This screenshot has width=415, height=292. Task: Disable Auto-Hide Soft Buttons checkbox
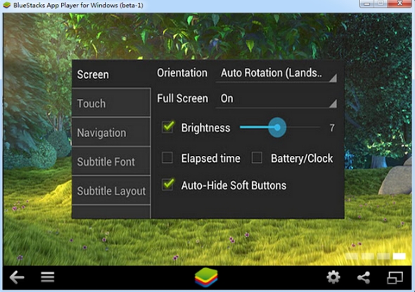point(168,185)
